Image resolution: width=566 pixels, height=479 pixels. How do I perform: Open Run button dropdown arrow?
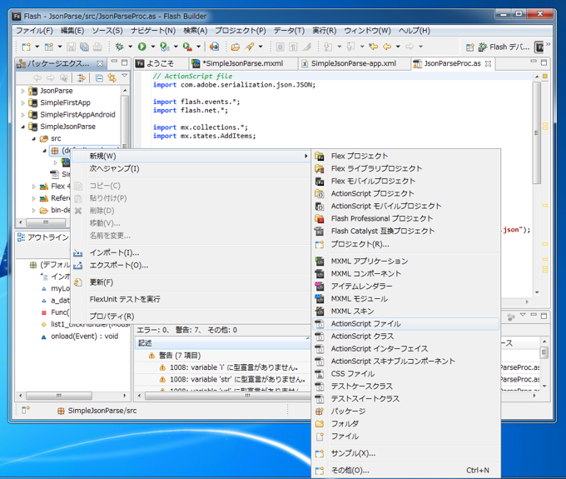pyautogui.click(x=152, y=47)
